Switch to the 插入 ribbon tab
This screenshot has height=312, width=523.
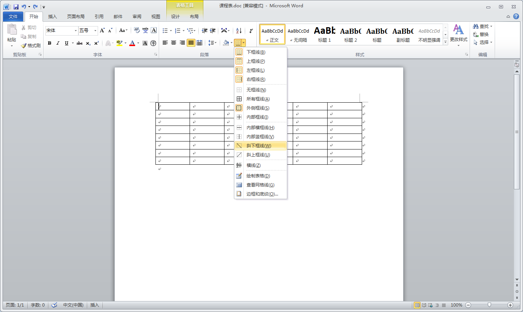pyautogui.click(x=53, y=17)
